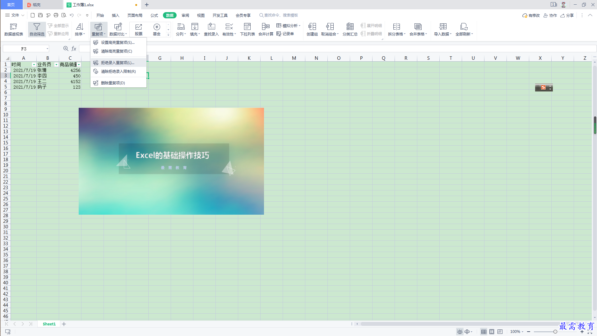This screenshot has height=336, width=597.
Task: Switch to normal grid view in status bar
Action: point(484,332)
